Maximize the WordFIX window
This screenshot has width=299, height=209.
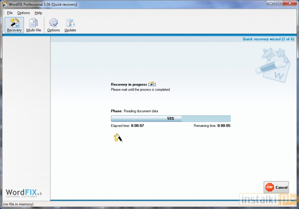coord(279,4)
